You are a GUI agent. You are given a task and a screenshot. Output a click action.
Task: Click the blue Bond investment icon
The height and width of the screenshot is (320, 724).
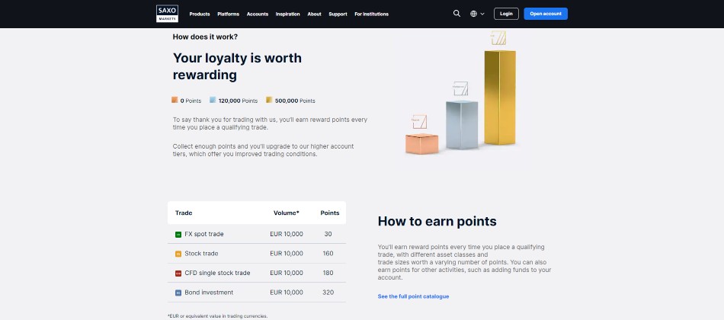[x=178, y=293]
